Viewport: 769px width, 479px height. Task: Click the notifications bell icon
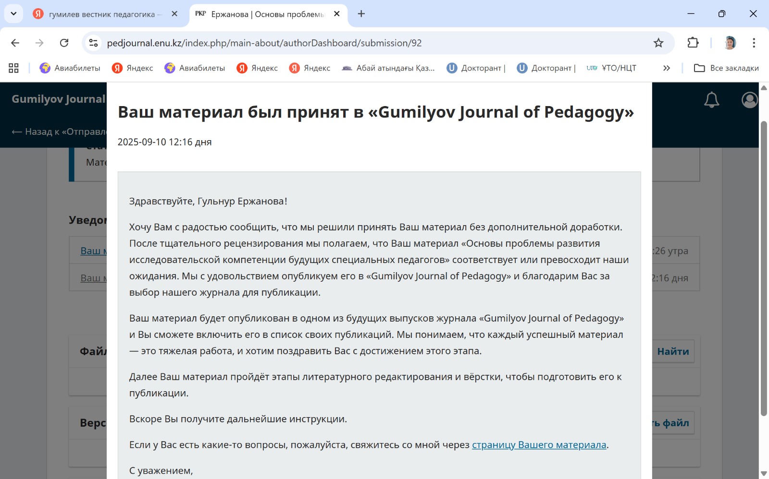(x=711, y=100)
